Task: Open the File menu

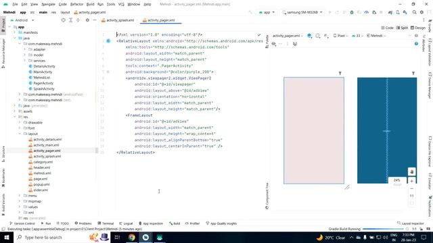Action: point(15,4)
